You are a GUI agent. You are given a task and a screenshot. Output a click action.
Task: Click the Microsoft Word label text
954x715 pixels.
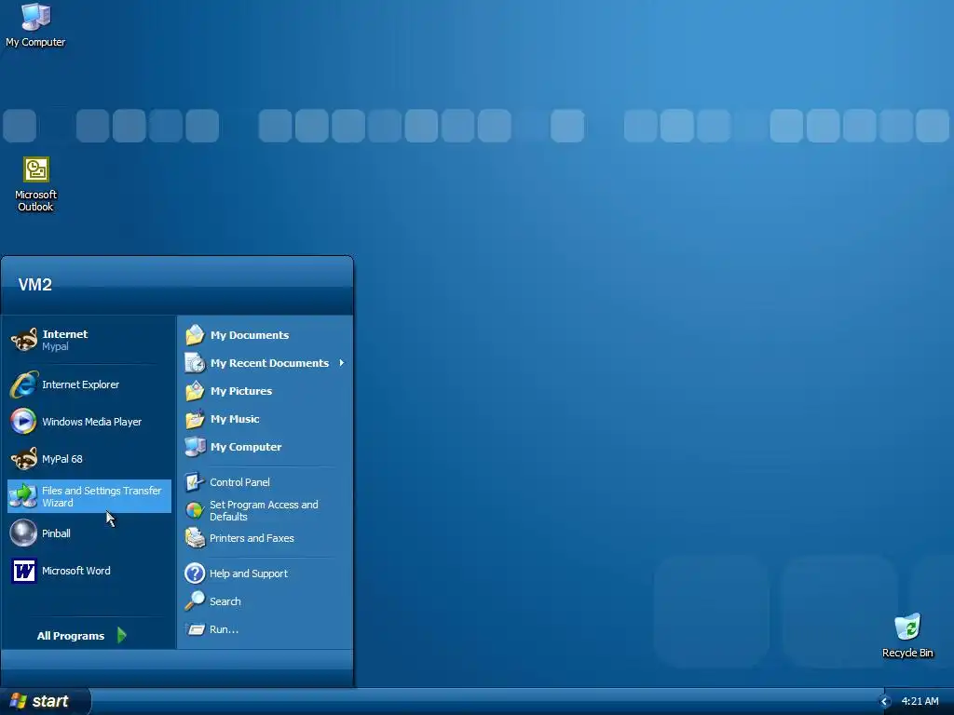click(x=76, y=571)
